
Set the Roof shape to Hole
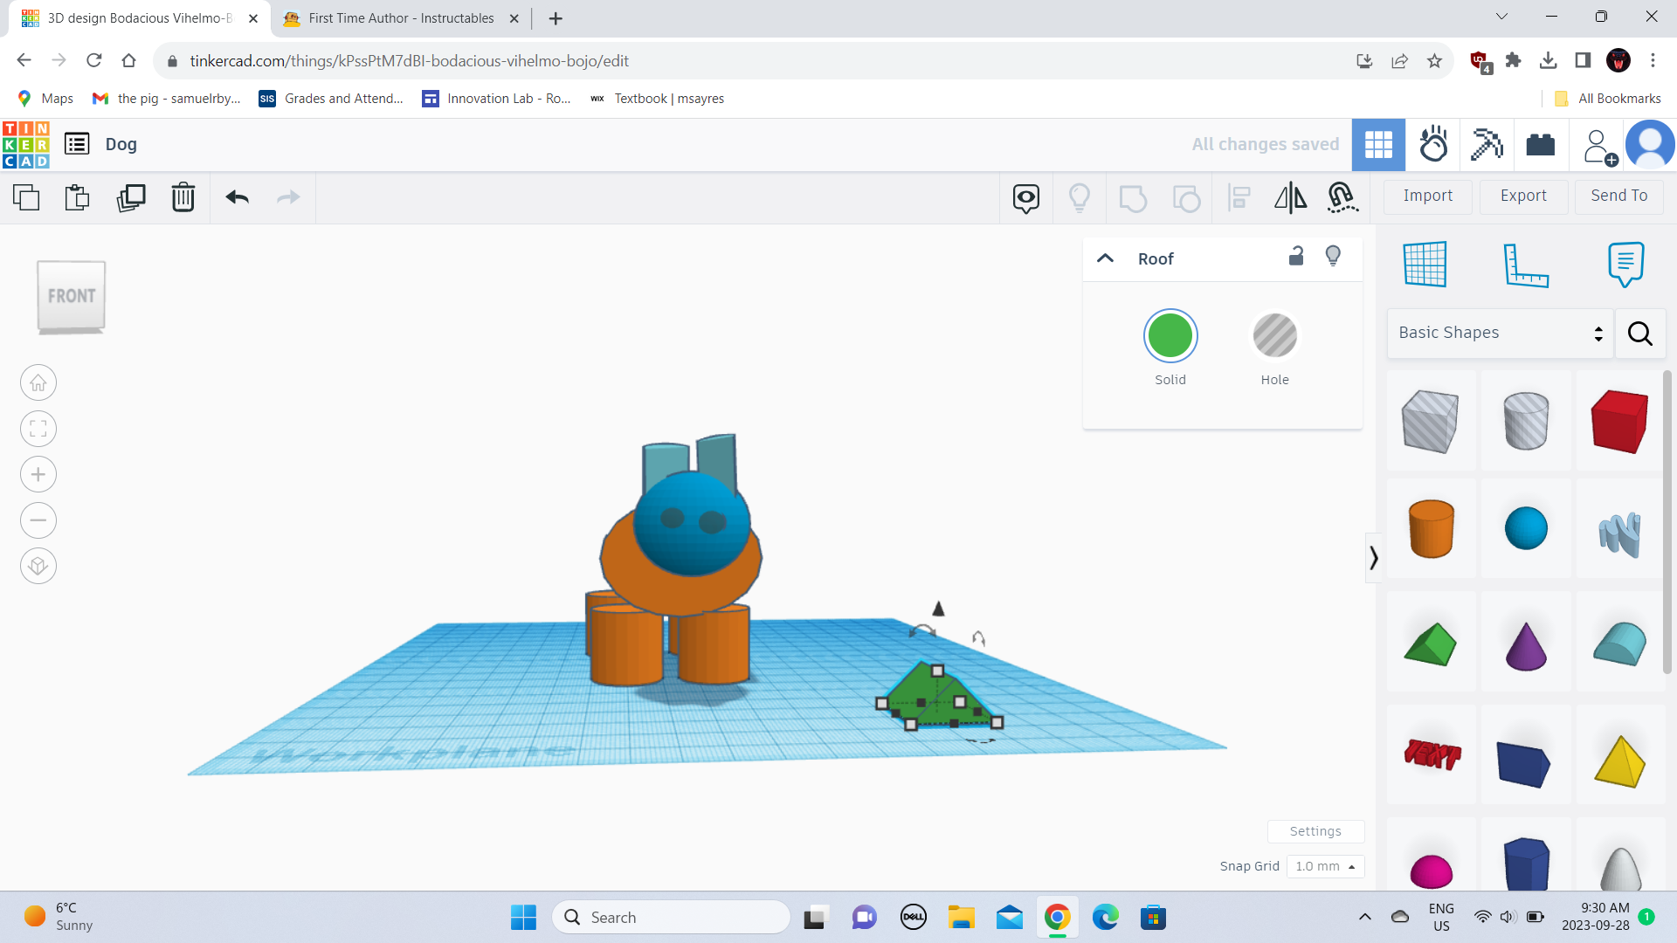tap(1274, 335)
